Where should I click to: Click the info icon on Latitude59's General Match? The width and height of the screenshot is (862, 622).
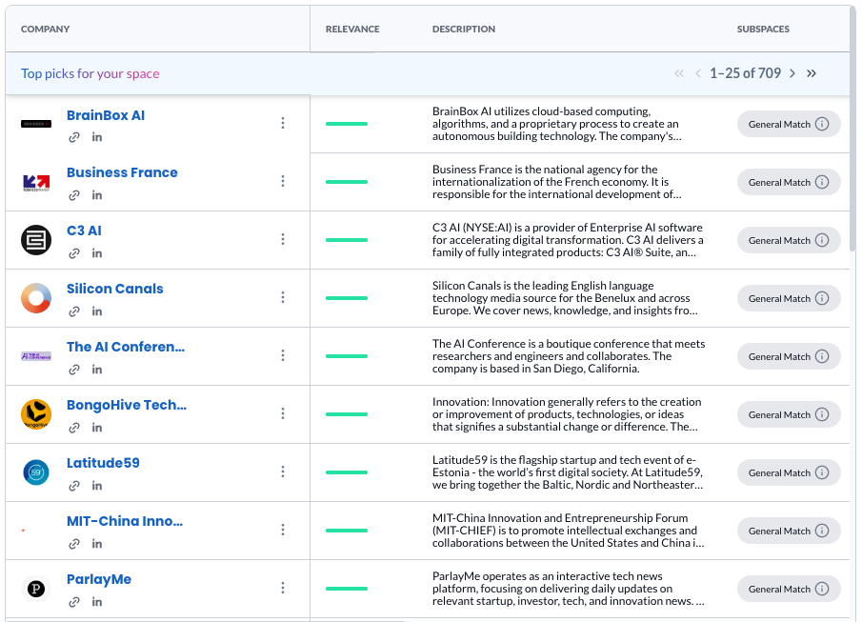(x=822, y=472)
